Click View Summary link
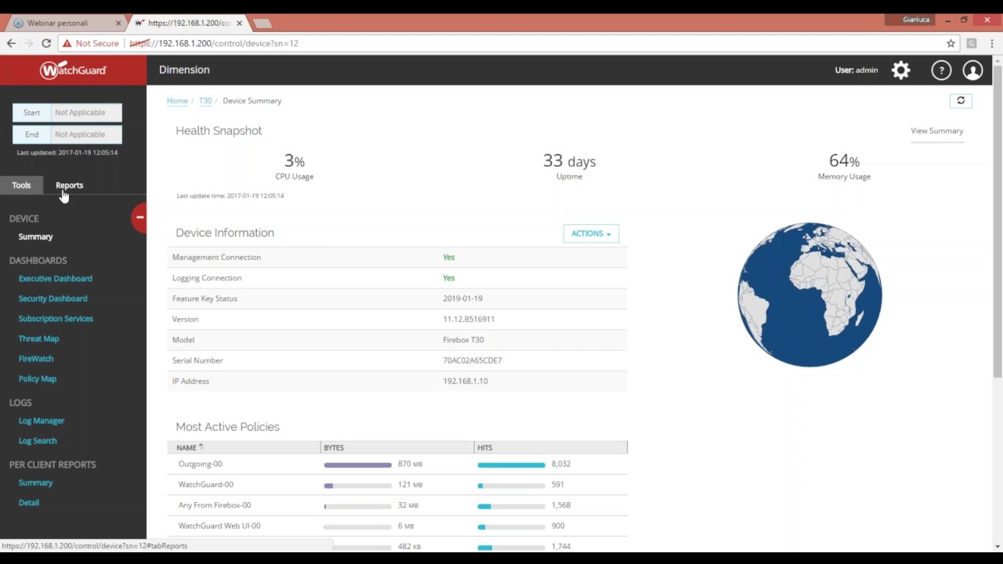 (x=936, y=131)
